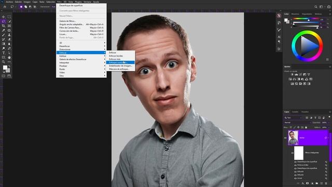This screenshot has width=332, height=187.
Task: Add layer mask from Layers panel bottom
Action: coord(307,183)
